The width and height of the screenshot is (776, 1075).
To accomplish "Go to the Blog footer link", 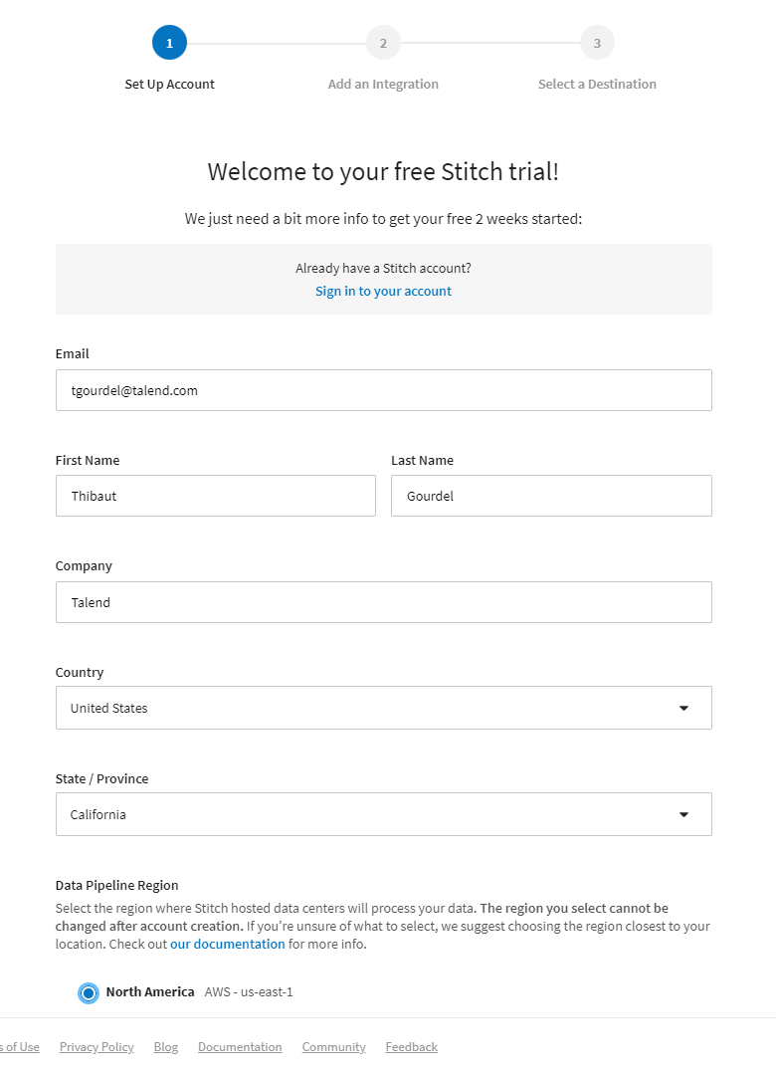I will (x=166, y=1046).
